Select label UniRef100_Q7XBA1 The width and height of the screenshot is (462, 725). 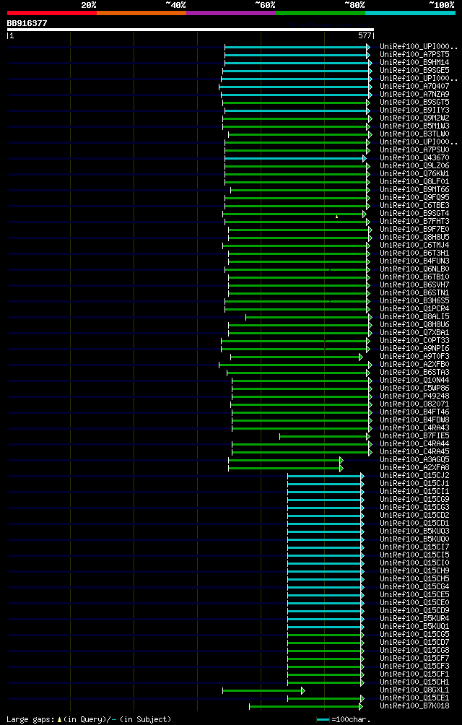click(x=414, y=332)
